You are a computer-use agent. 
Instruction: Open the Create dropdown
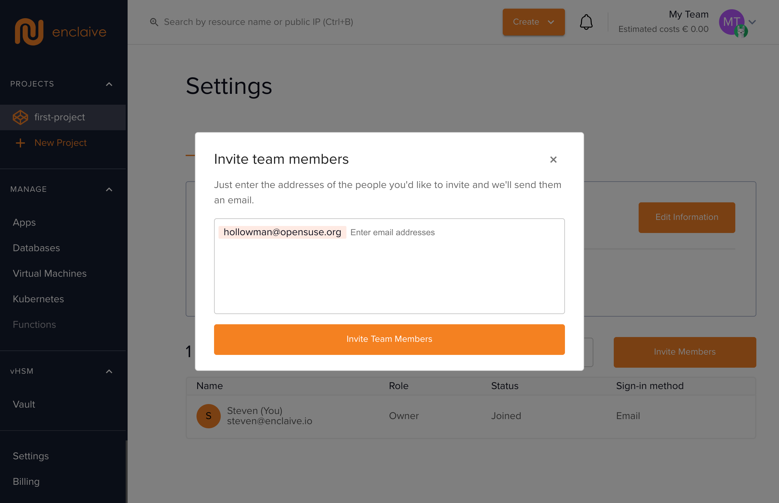coord(533,22)
